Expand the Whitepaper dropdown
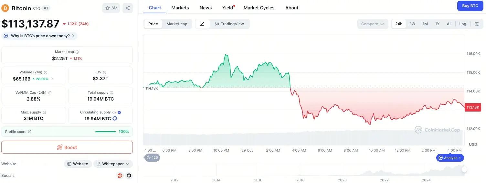Viewport: 486px width, 183px height. tap(113, 164)
